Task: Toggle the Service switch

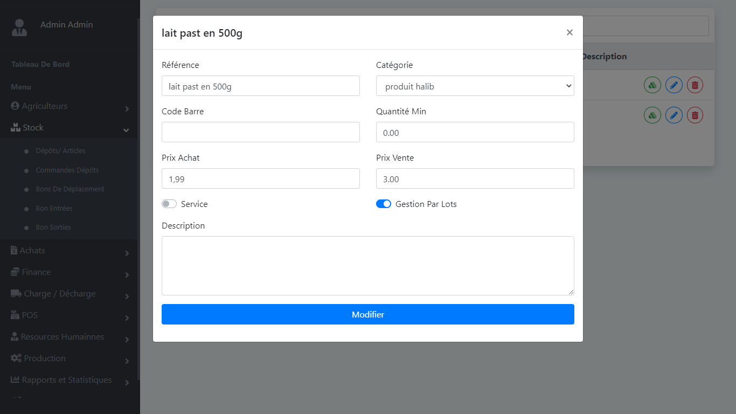Action: click(169, 204)
